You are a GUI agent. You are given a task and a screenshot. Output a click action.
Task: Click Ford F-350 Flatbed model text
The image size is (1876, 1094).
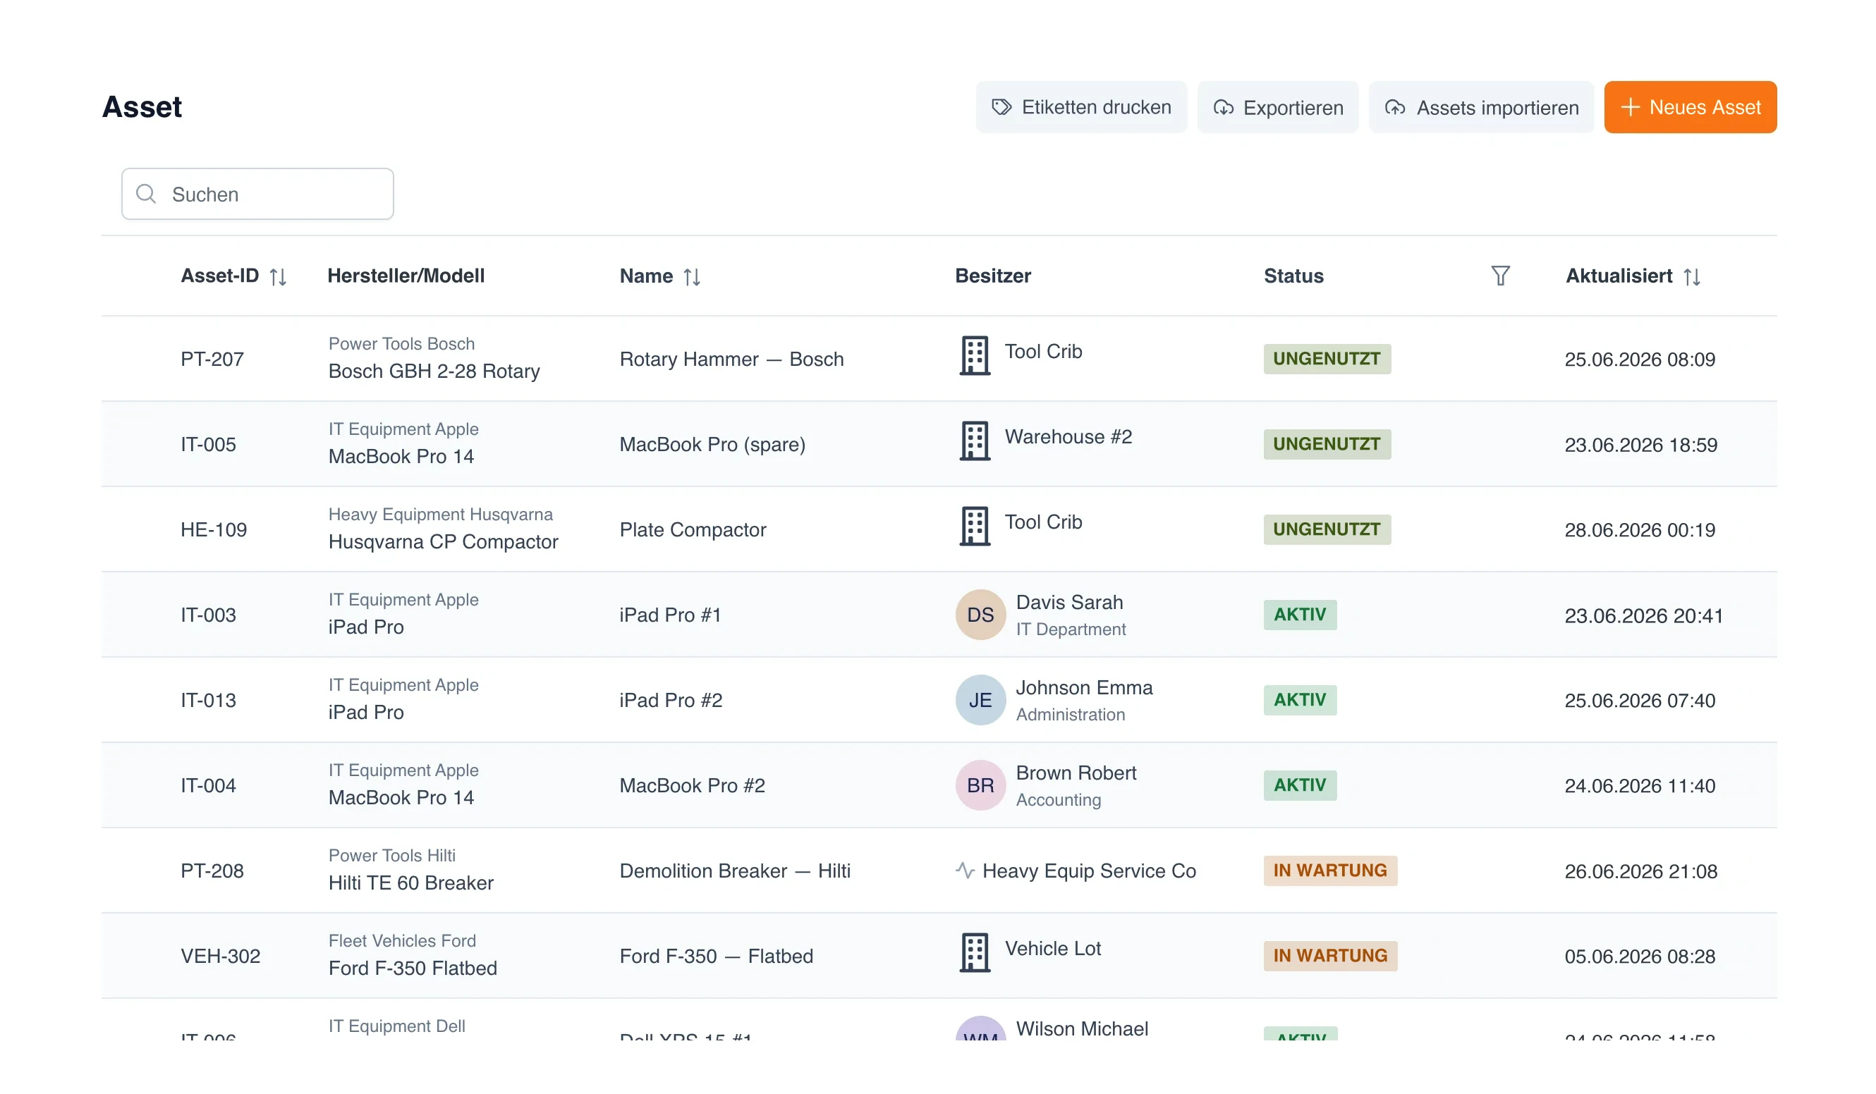[413, 968]
